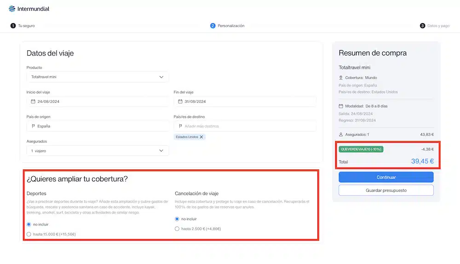Expand the Asegurados dropdown with 1 viajero

(98, 151)
